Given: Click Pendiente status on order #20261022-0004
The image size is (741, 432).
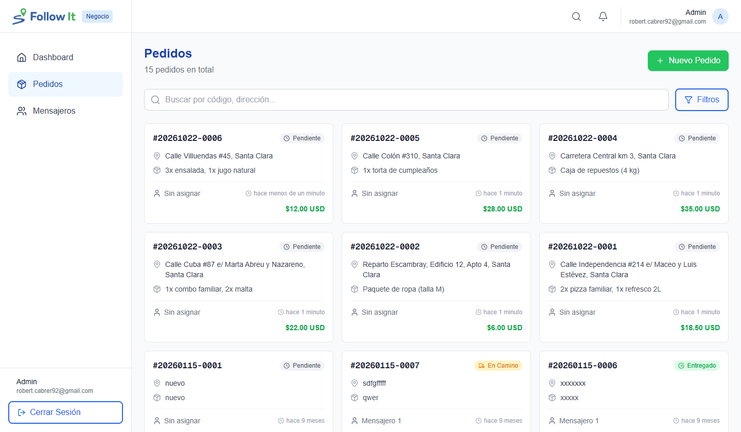Looking at the screenshot, I should 697,138.
